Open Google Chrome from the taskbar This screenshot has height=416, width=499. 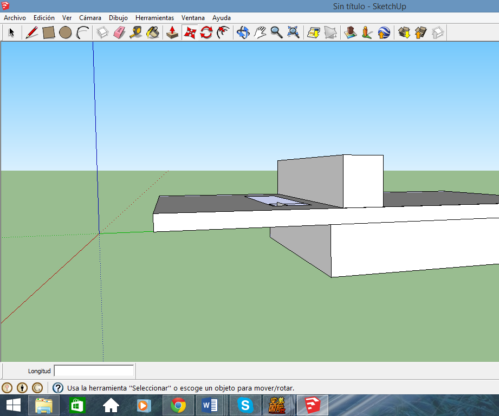(178, 405)
